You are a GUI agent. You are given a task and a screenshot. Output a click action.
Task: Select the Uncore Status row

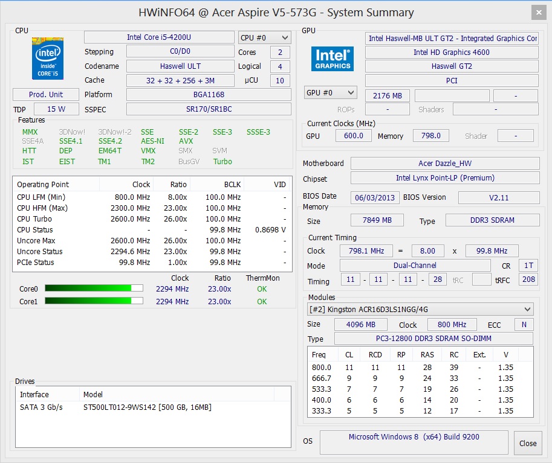[152, 251]
